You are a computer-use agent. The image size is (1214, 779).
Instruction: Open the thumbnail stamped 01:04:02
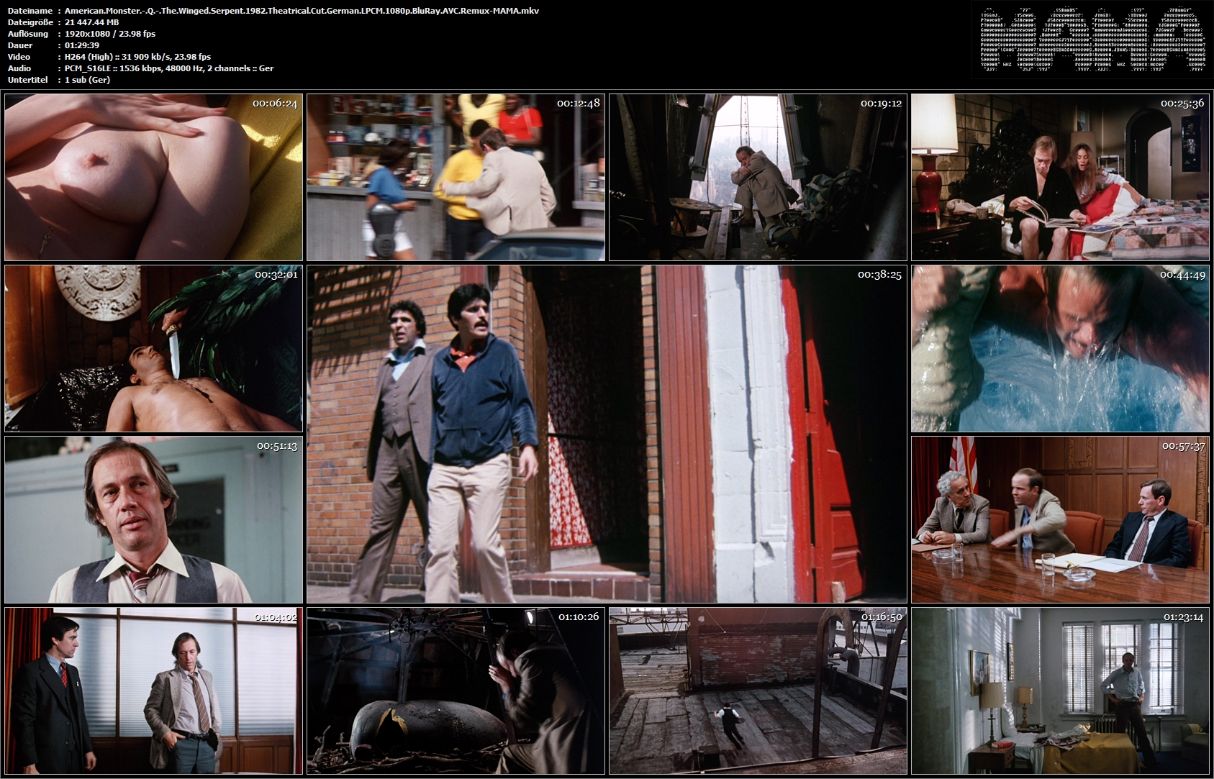pyautogui.click(x=153, y=691)
